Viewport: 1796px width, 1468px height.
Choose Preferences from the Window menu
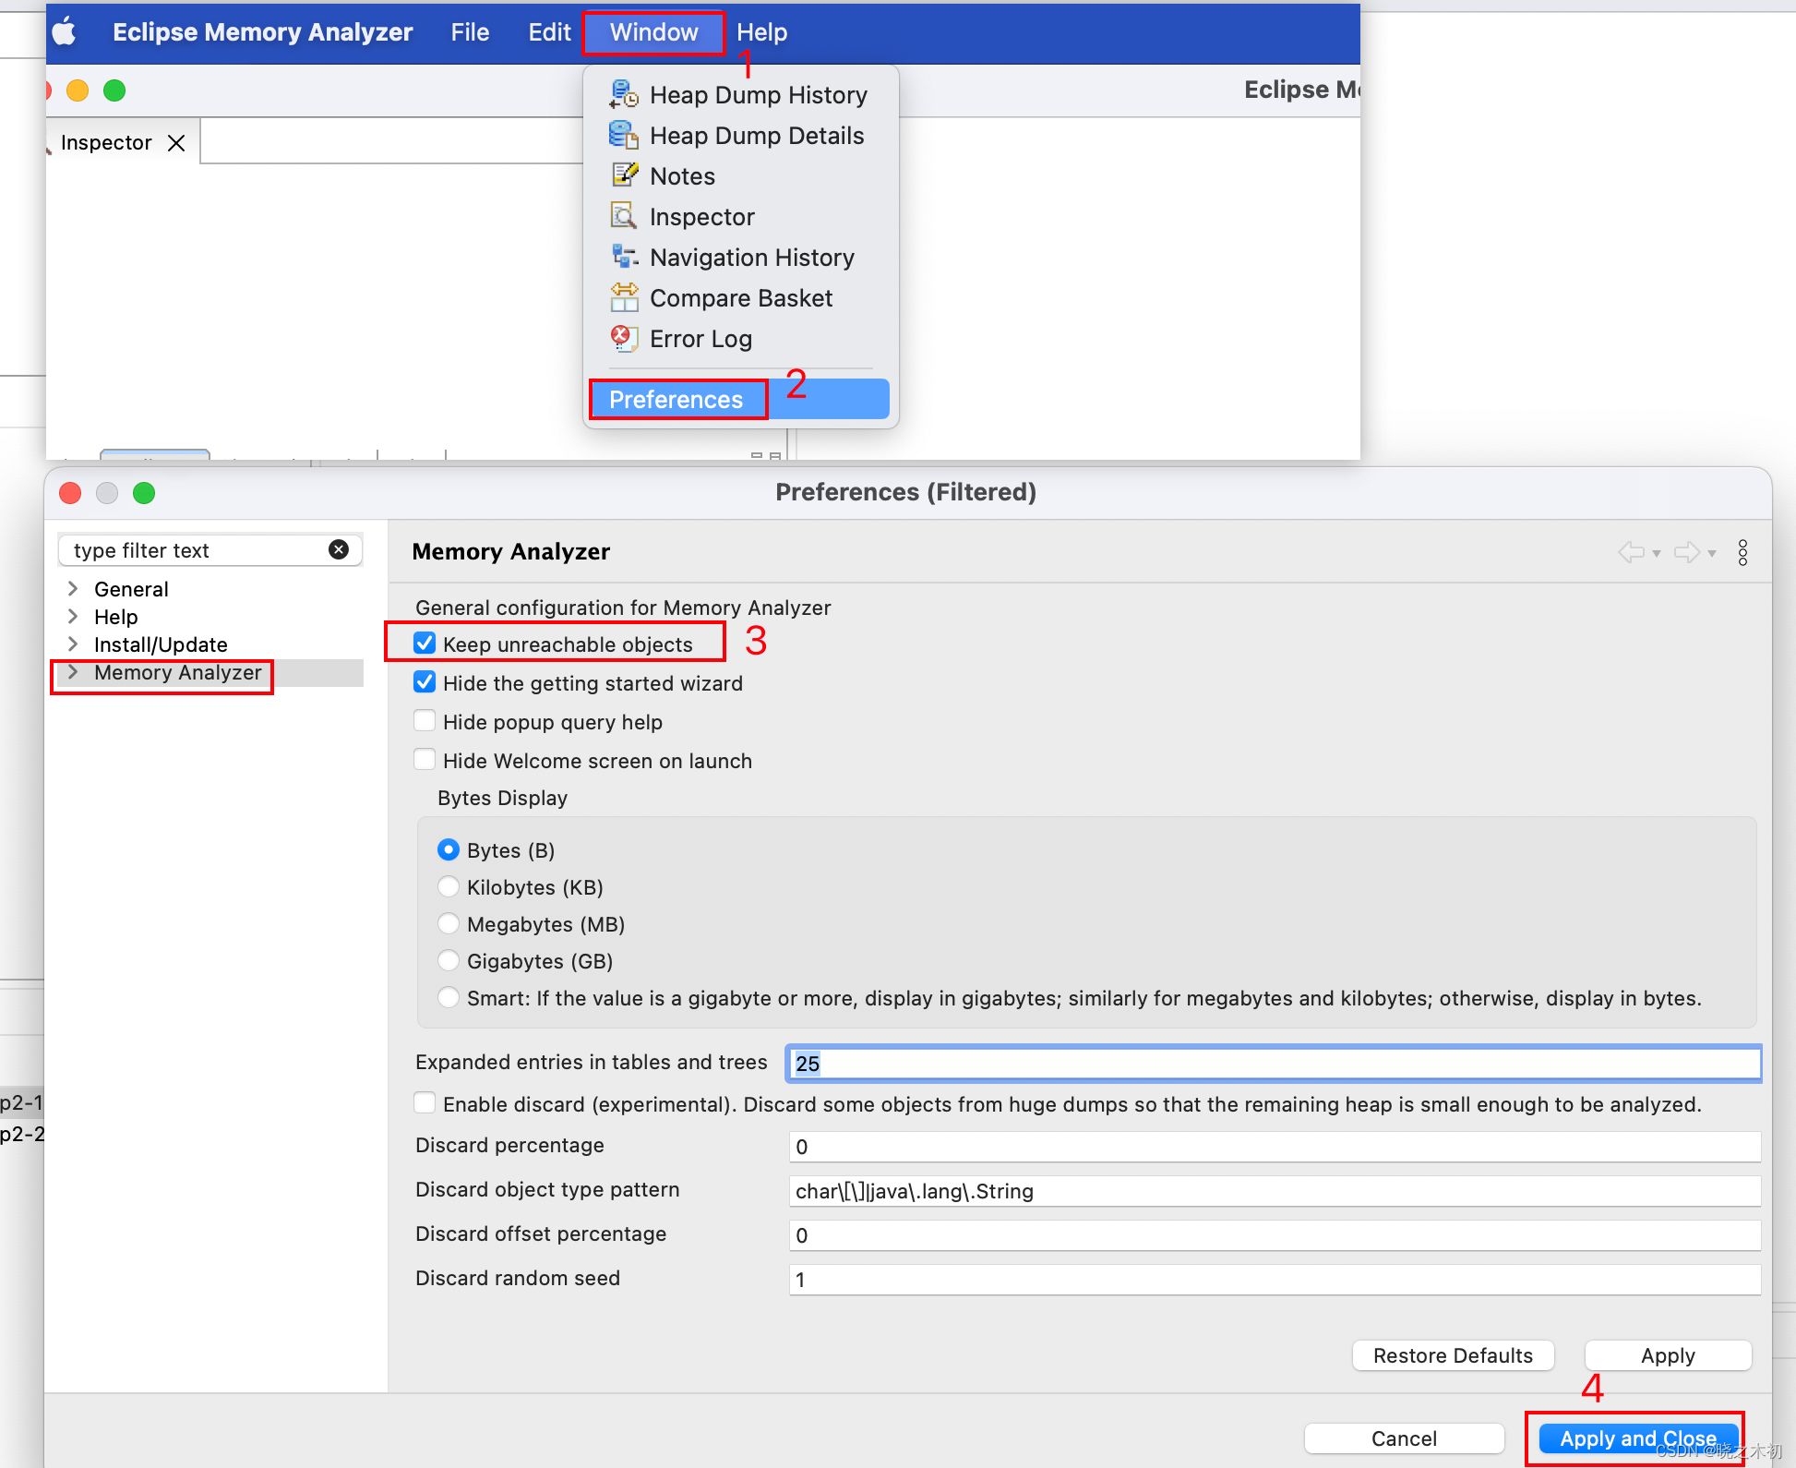click(739, 399)
